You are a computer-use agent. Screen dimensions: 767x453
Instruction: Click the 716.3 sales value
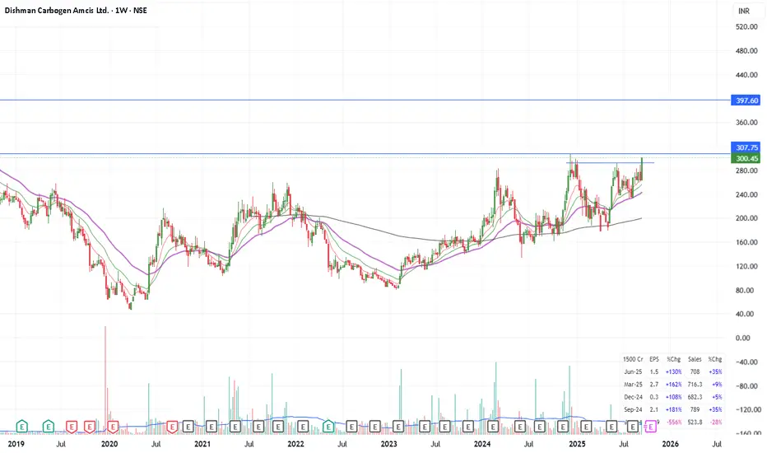click(695, 385)
